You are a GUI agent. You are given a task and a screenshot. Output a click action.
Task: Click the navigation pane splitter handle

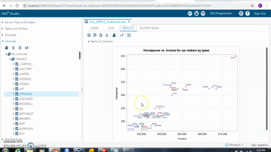click(x=82, y=90)
